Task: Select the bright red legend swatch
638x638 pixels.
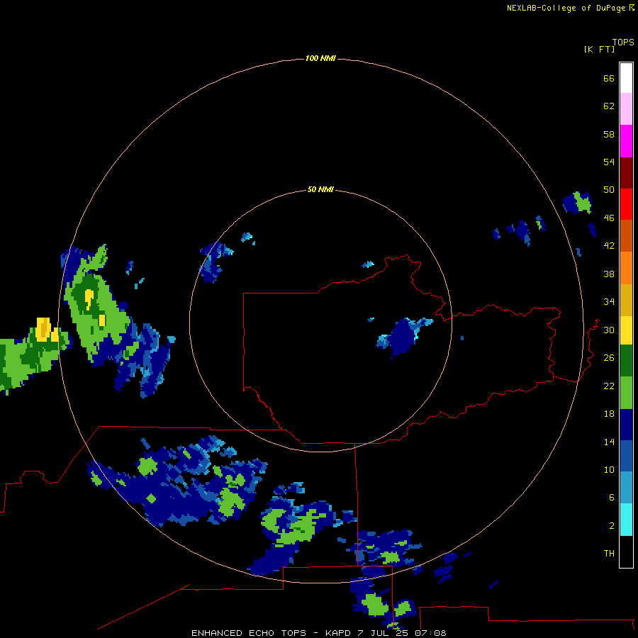Action: [626, 204]
